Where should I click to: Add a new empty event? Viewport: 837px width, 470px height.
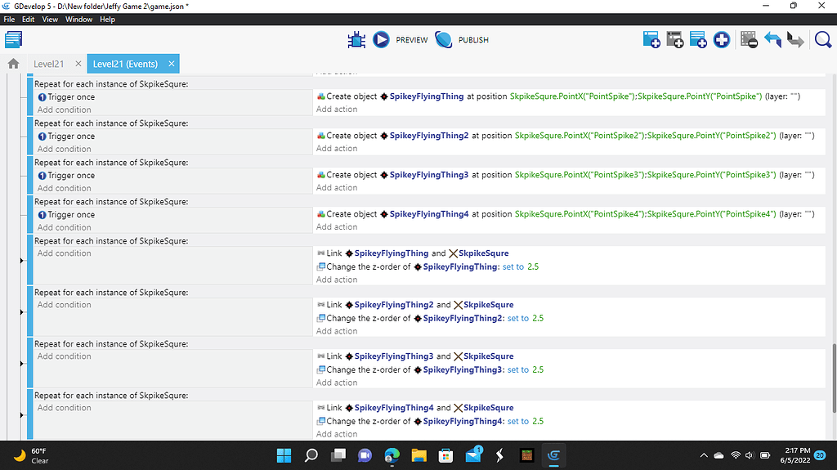651,39
